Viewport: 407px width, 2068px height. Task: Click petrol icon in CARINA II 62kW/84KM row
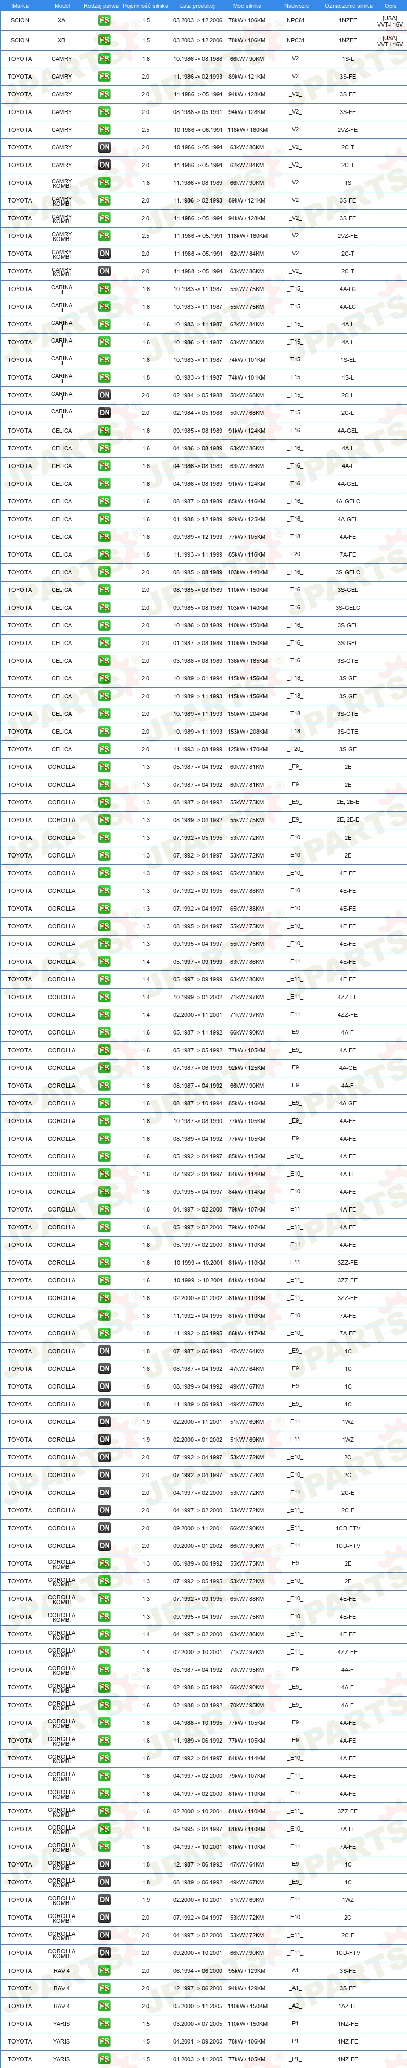pos(105,324)
